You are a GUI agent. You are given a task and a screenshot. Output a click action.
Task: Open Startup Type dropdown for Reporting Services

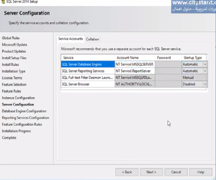point(205,71)
